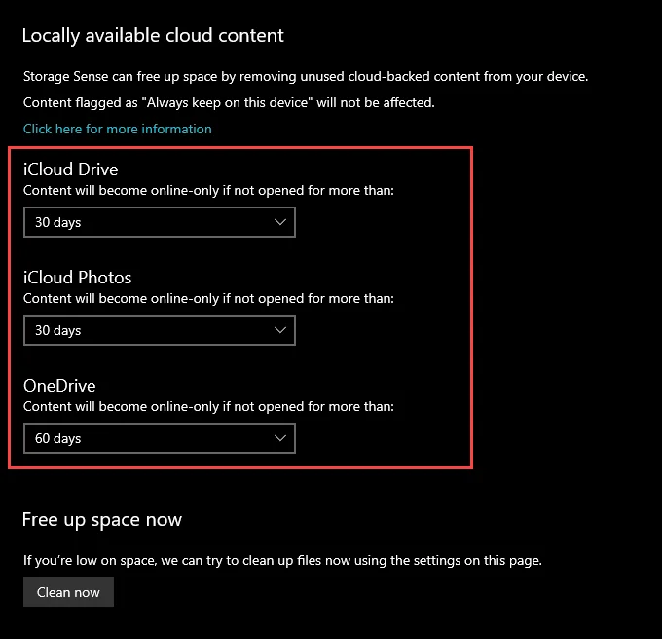Click the 'Click here for more information' link
The height and width of the screenshot is (639, 662).
pyautogui.click(x=118, y=129)
